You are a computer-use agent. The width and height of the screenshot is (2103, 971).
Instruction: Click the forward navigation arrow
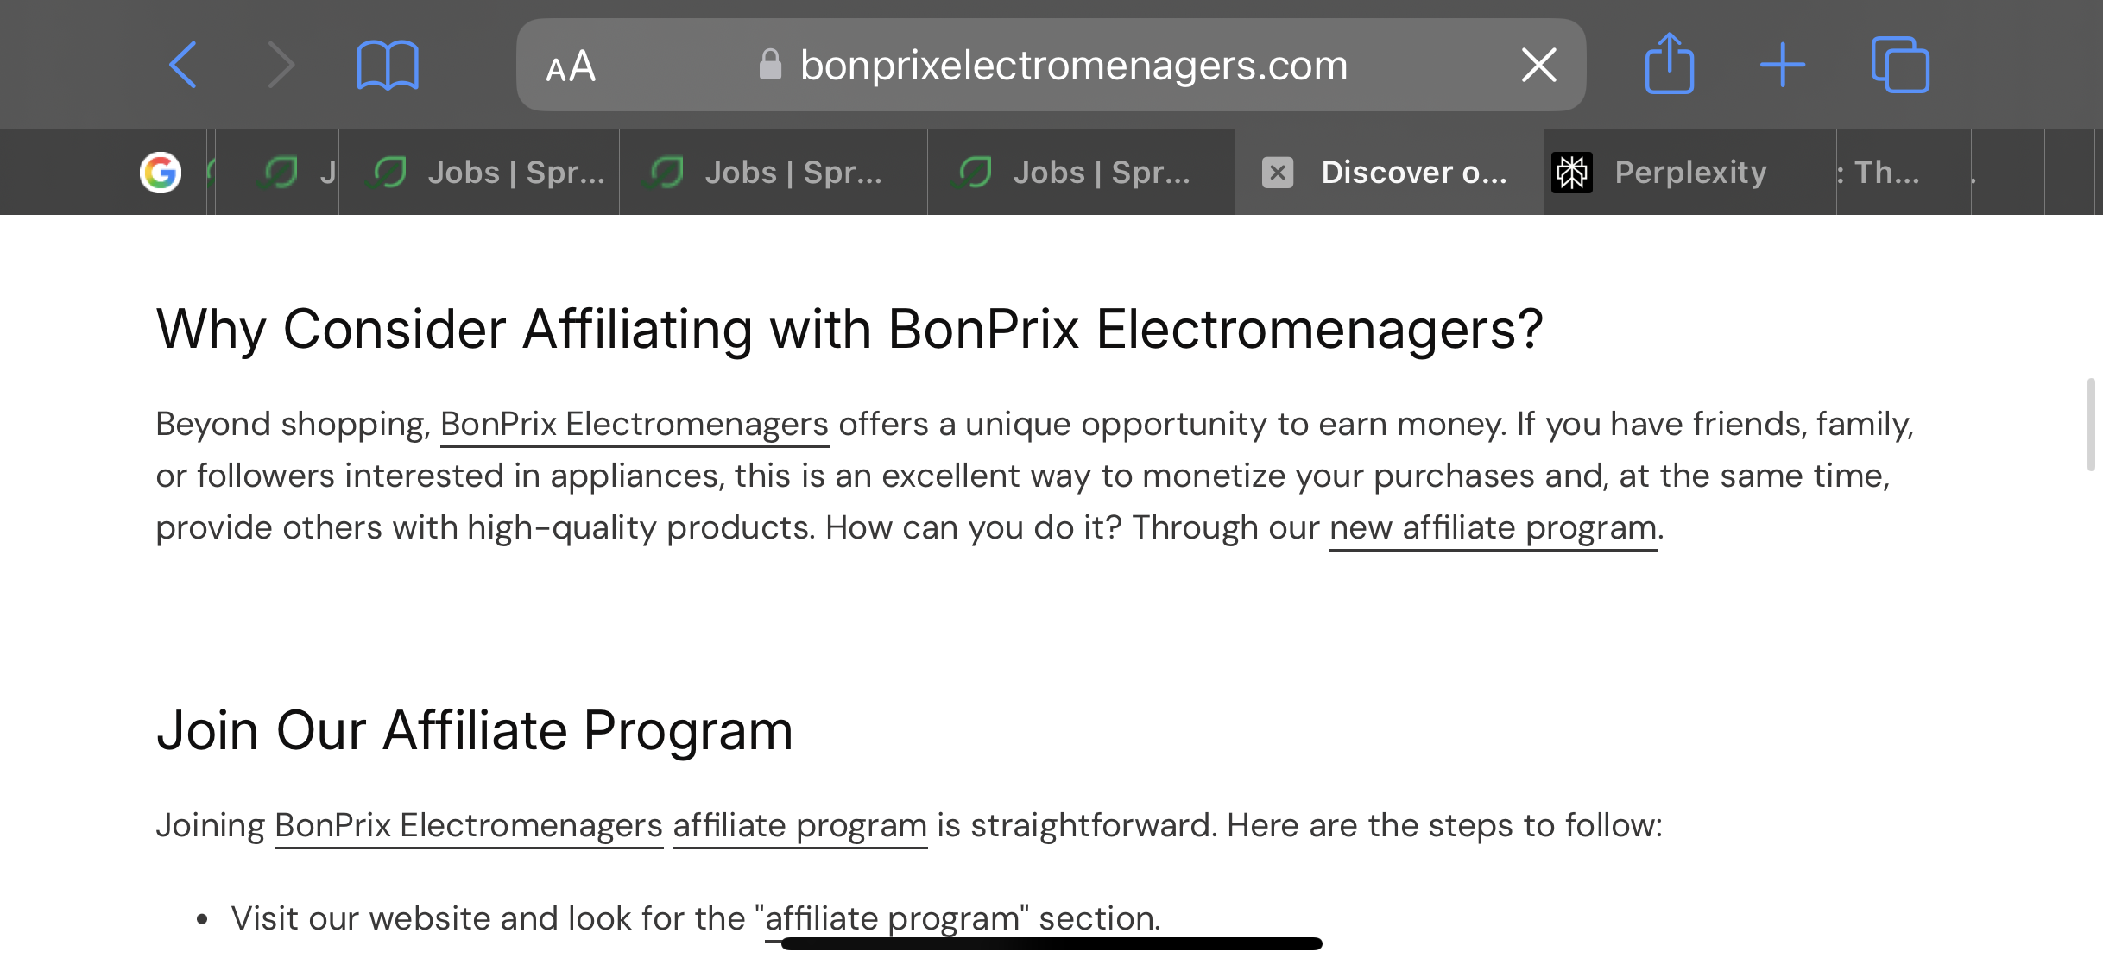(x=281, y=65)
